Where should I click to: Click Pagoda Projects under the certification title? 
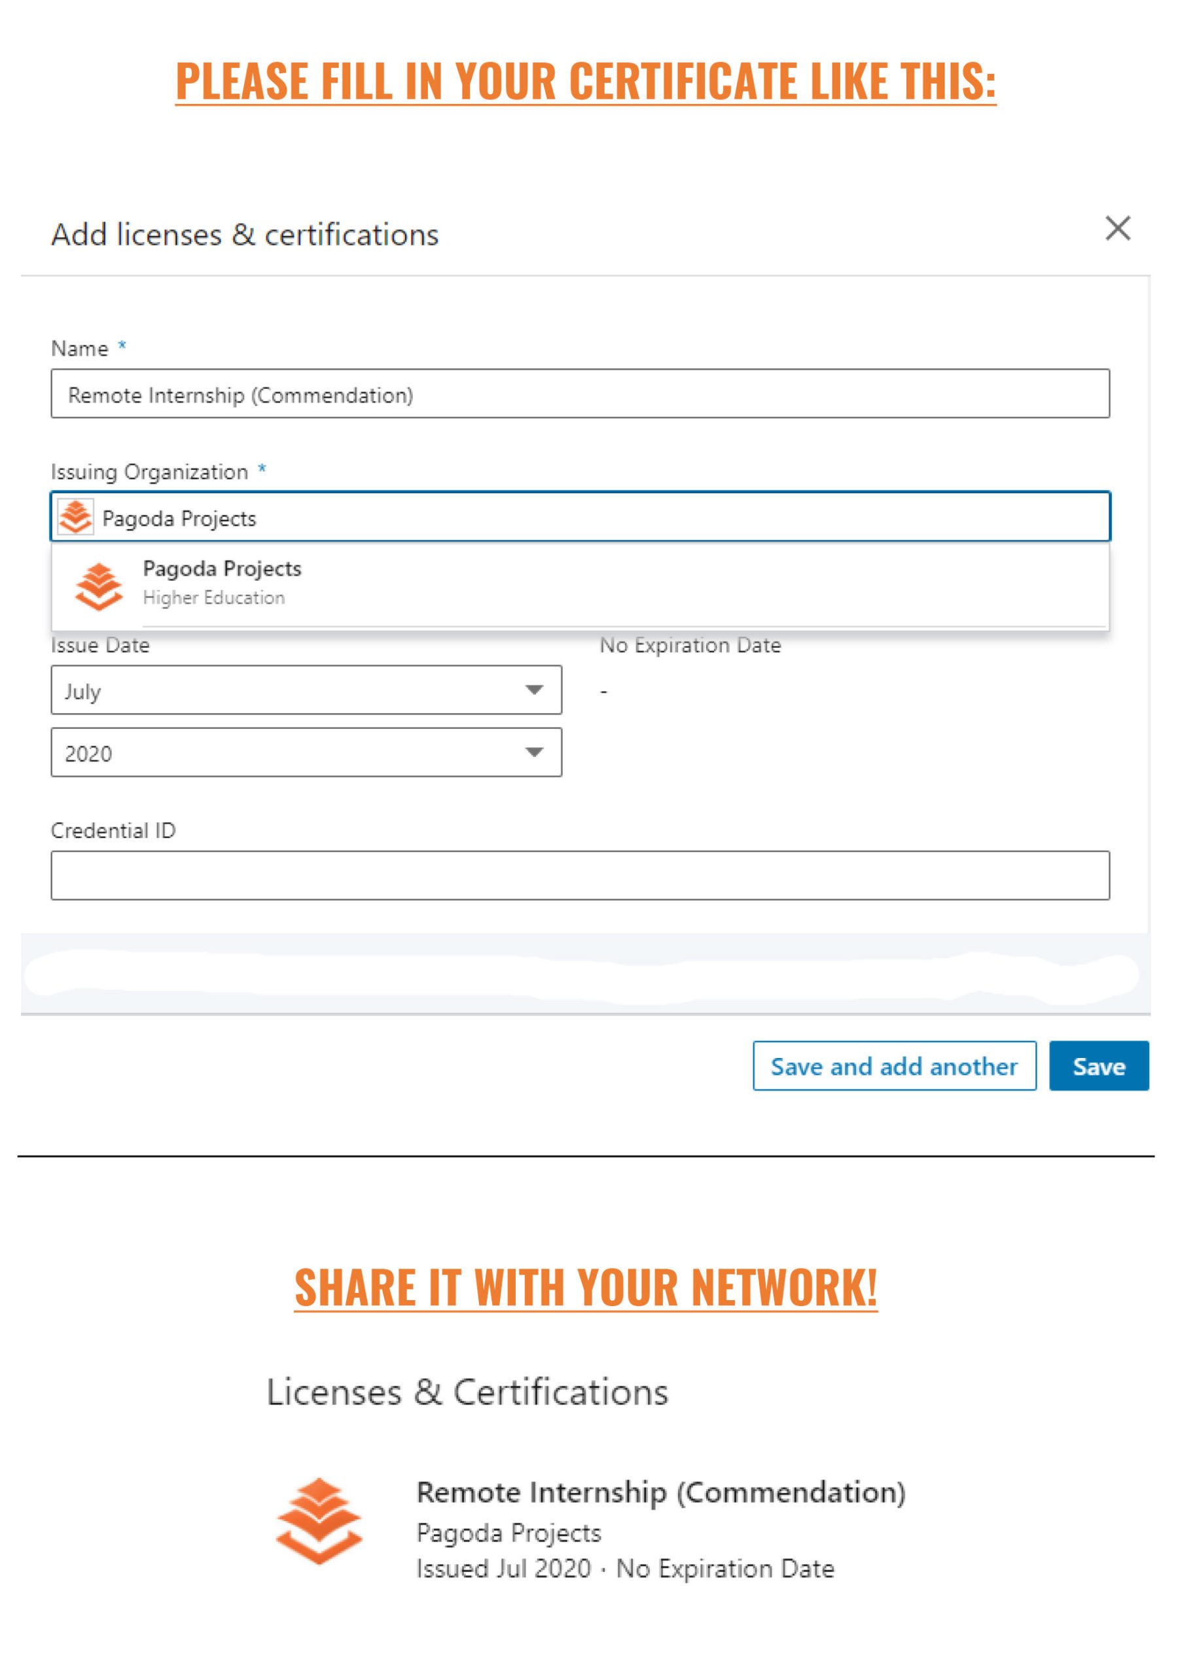point(509,1533)
